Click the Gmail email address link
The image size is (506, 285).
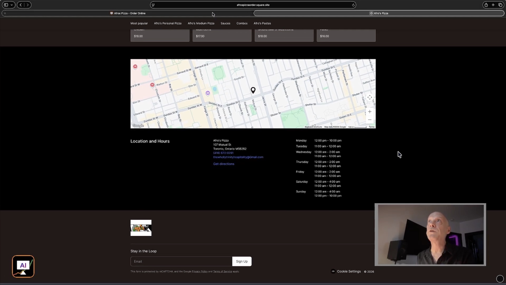click(238, 157)
